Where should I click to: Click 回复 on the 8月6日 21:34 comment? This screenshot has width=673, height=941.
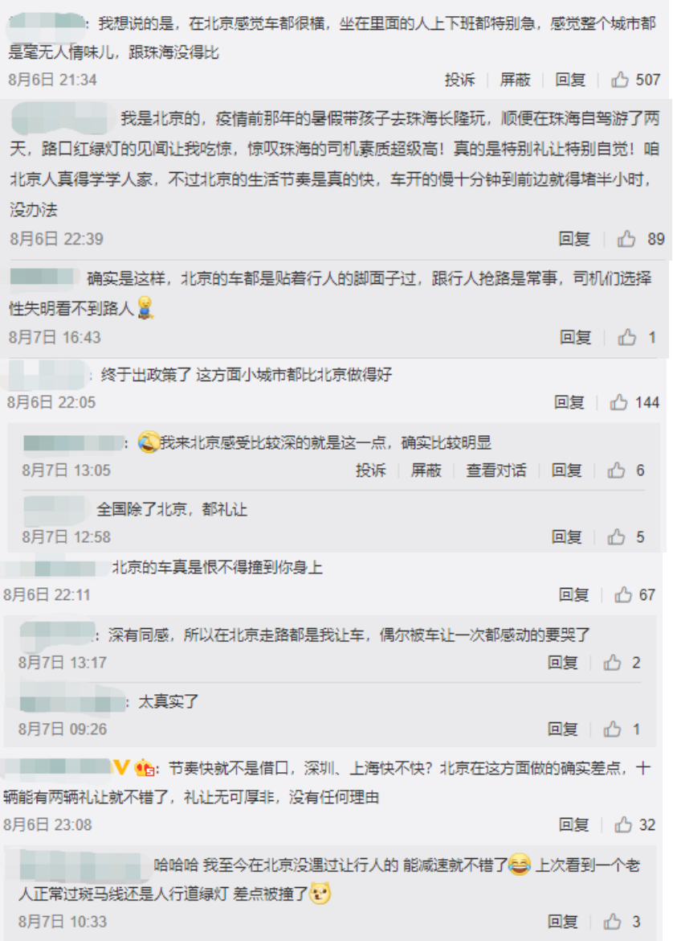point(570,79)
